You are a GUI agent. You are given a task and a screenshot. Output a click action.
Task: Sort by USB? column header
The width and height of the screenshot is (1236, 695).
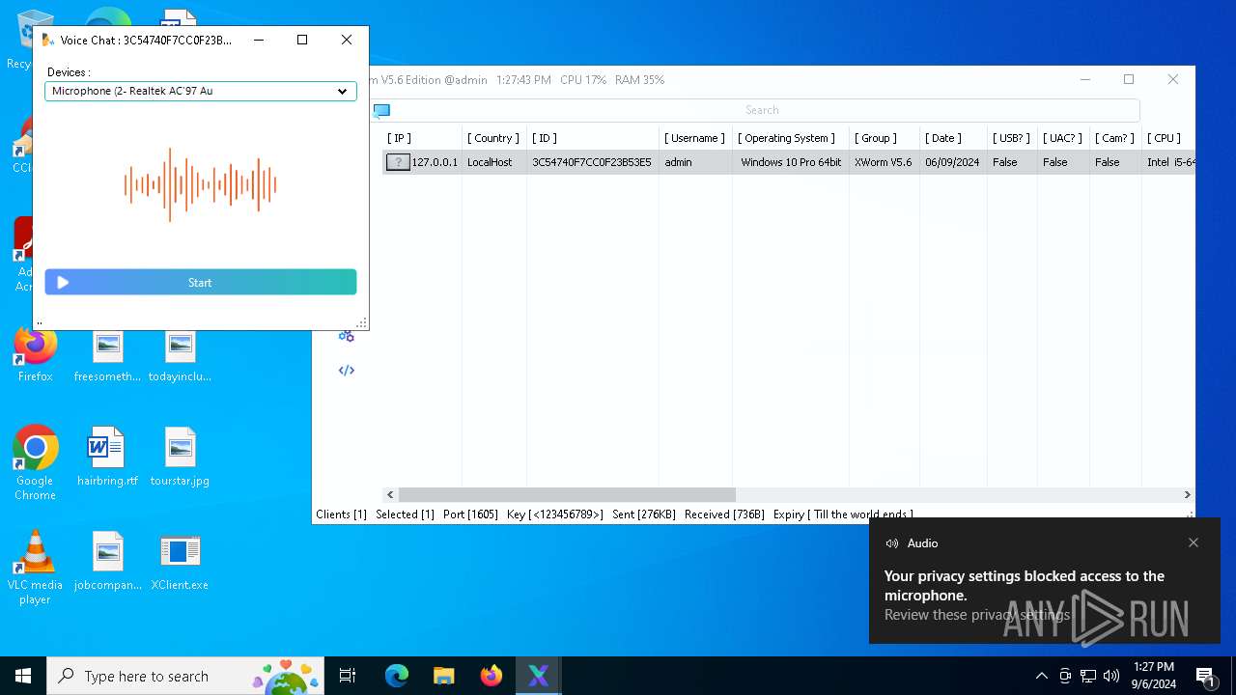(x=1011, y=138)
